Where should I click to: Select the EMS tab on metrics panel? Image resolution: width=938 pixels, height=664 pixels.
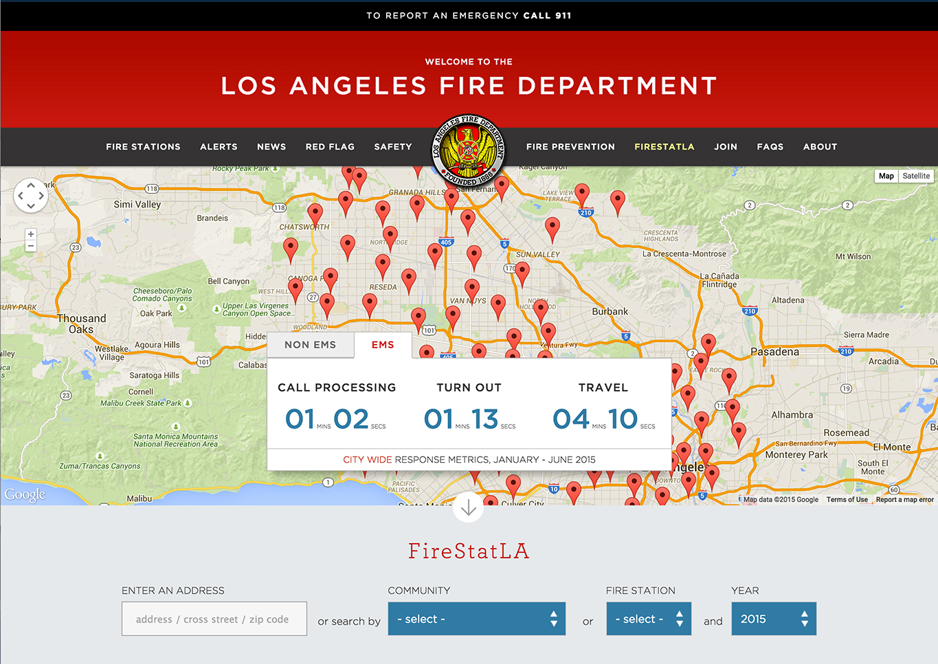(x=383, y=345)
